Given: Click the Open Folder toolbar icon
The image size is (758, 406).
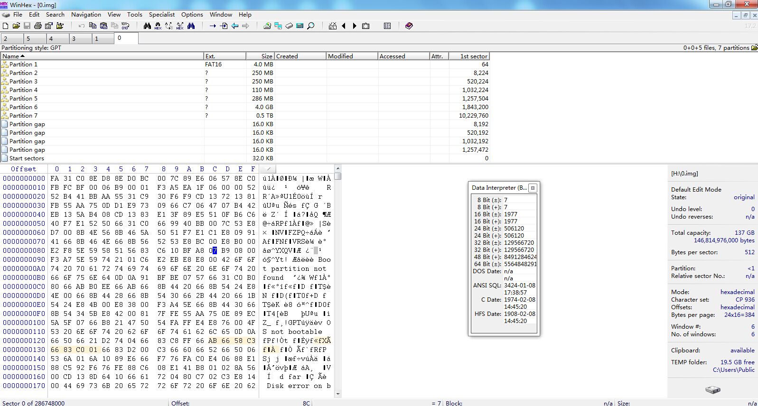Looking at the screenshot, I should point(60,26).
